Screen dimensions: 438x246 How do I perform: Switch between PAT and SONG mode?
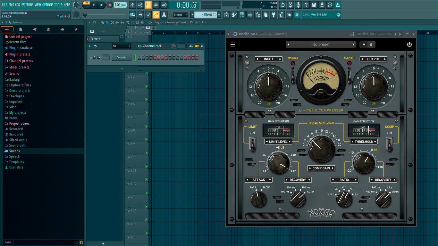click(87, 5)
